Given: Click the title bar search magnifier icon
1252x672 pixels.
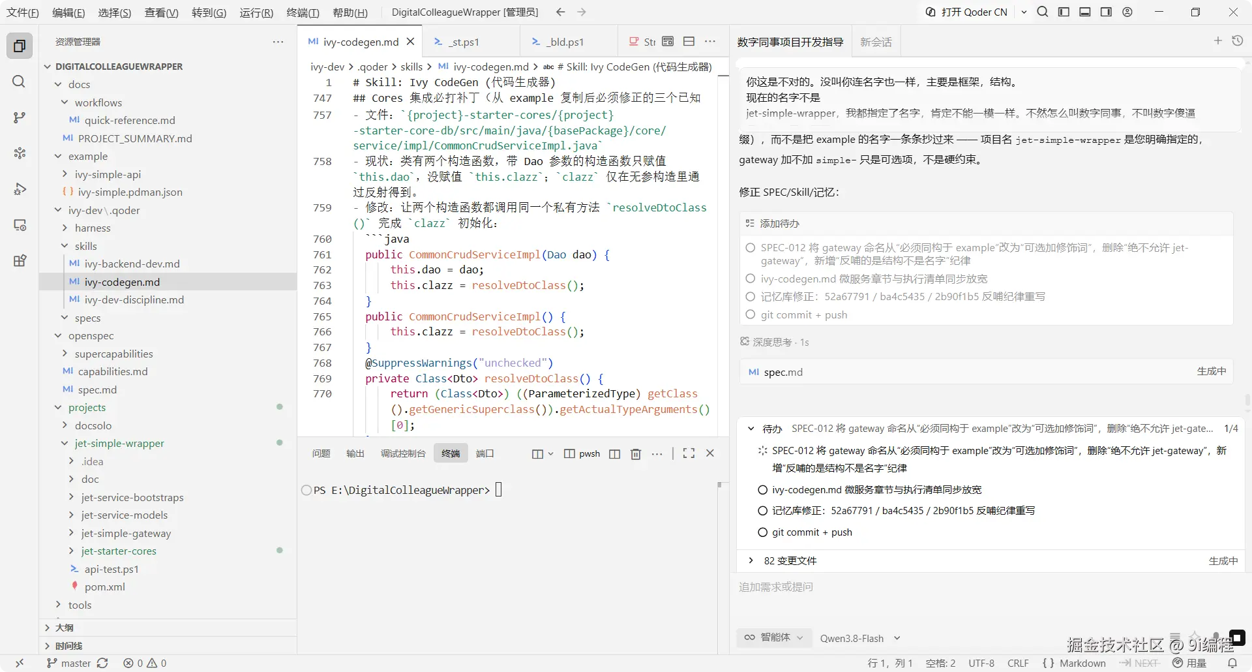Looking at the screenshot, I should pos(1043,12).
